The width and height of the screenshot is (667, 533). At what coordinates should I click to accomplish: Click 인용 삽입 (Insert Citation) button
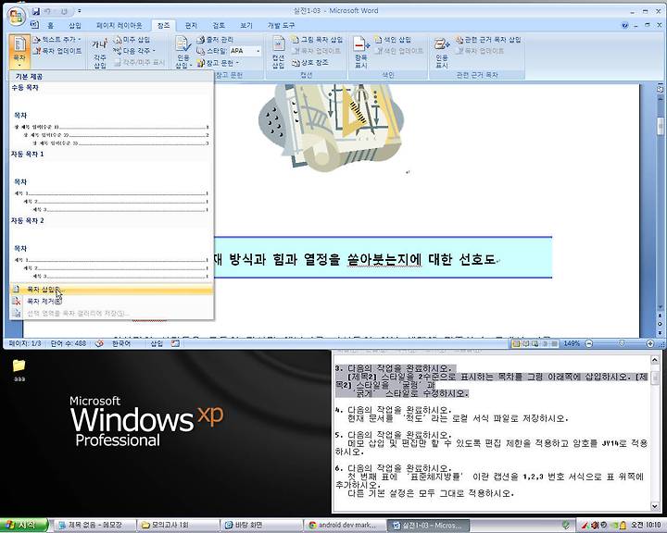pos(183,53)
